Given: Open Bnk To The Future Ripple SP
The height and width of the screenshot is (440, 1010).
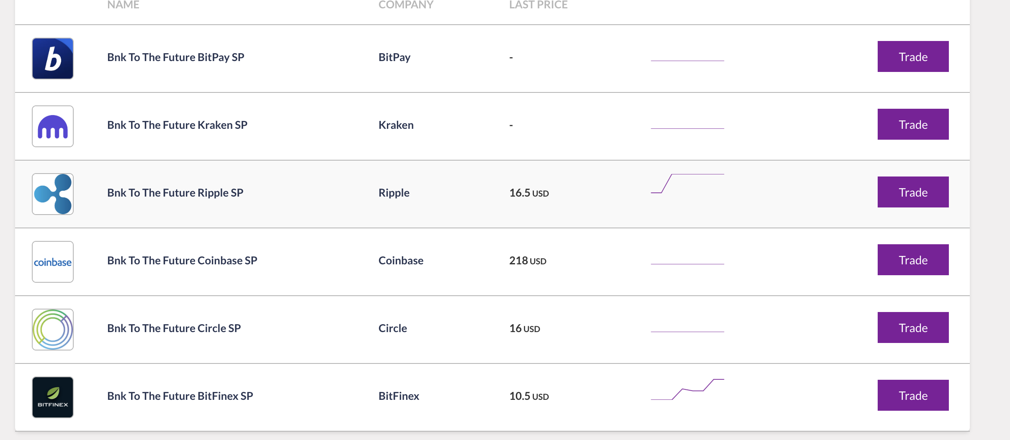Looking at the screenshot, I should point(175,193).
